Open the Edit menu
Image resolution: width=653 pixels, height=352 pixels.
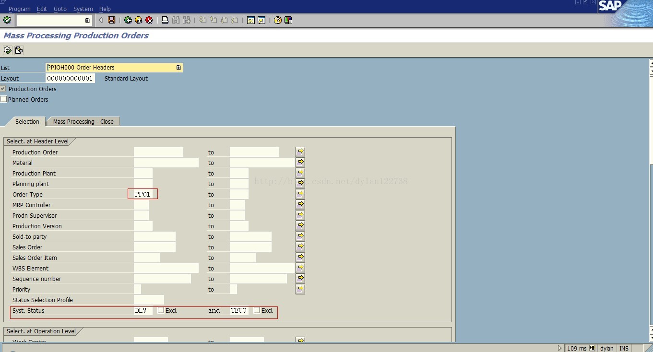42,9
